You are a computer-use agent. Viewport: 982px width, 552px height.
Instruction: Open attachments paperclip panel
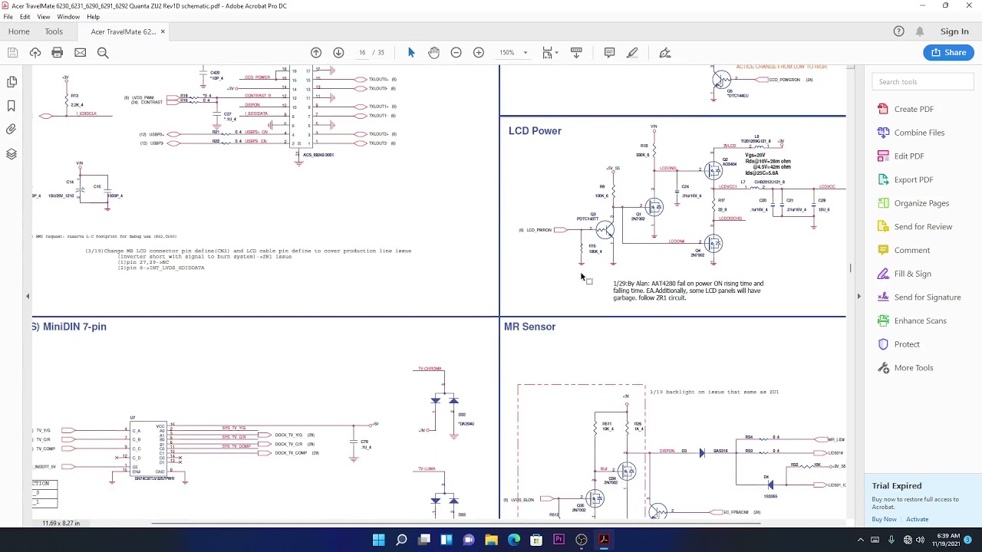12,130
